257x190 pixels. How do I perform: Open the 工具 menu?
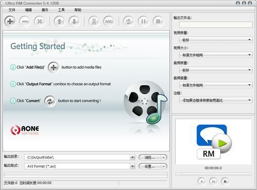pos(61,10)
